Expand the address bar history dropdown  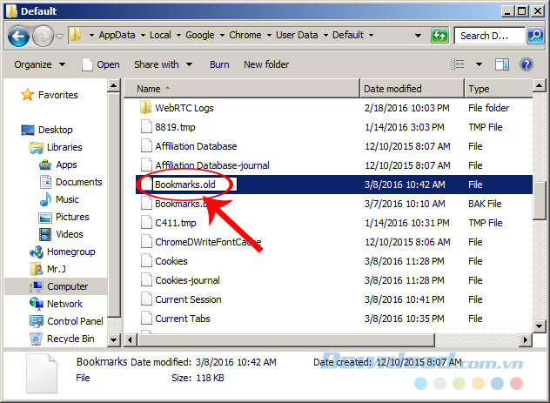point(419,36)
